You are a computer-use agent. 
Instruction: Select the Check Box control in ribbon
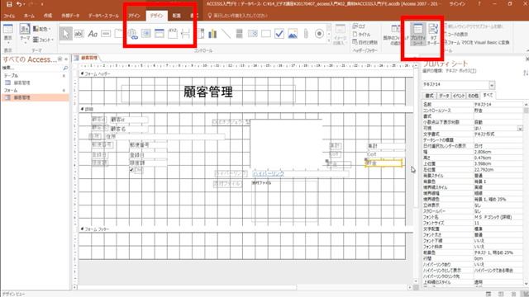pos(279,34)
